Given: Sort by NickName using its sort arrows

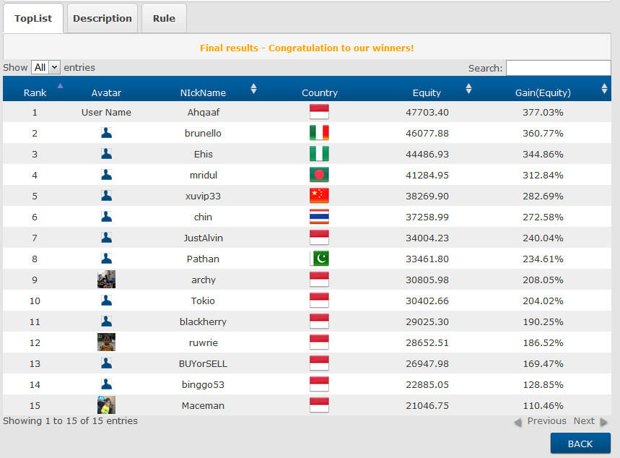Looking at the screenshot, I should coord(253,89).
